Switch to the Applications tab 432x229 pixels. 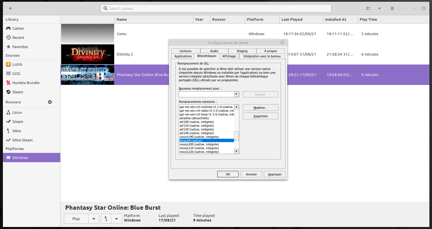183,56
